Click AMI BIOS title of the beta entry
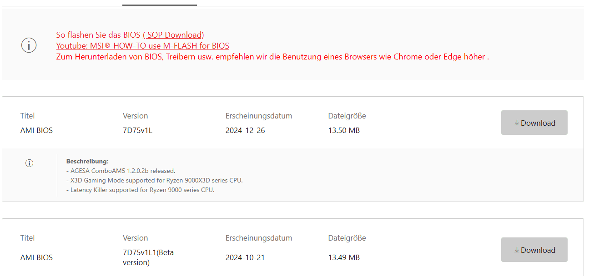The image size is (589, 276). [36, 257]
